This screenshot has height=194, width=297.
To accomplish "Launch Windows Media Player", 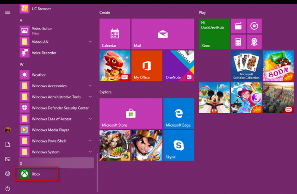I will click(x=56, y=130).
